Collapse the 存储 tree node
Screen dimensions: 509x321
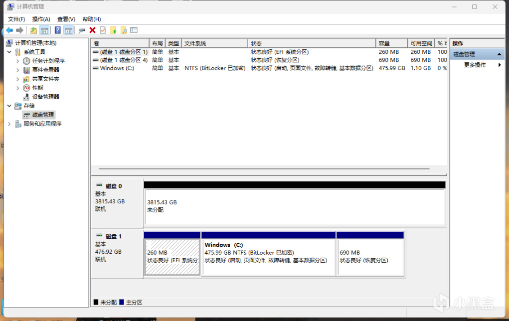(9, 106)
